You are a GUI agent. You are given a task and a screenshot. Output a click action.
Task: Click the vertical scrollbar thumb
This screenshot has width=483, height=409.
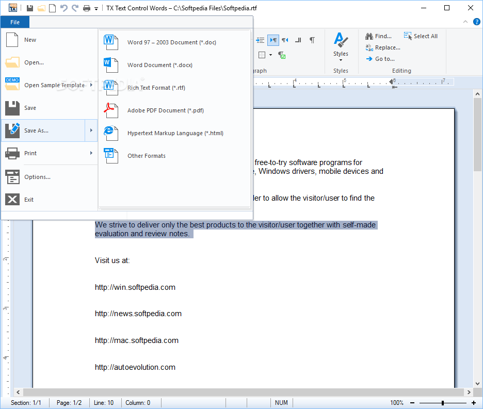click(x=477, y=135)
